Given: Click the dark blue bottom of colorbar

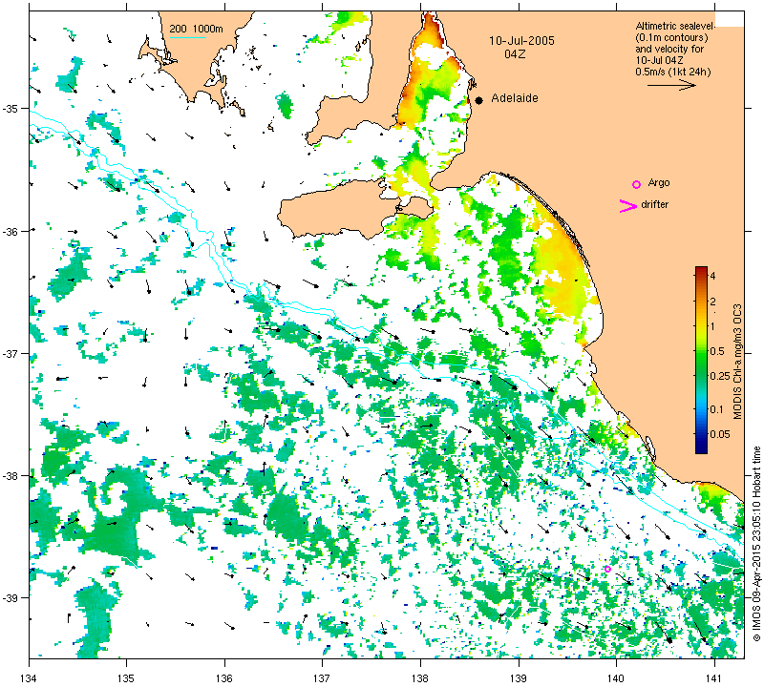Looking at the screenshot, I should (701, 449).
